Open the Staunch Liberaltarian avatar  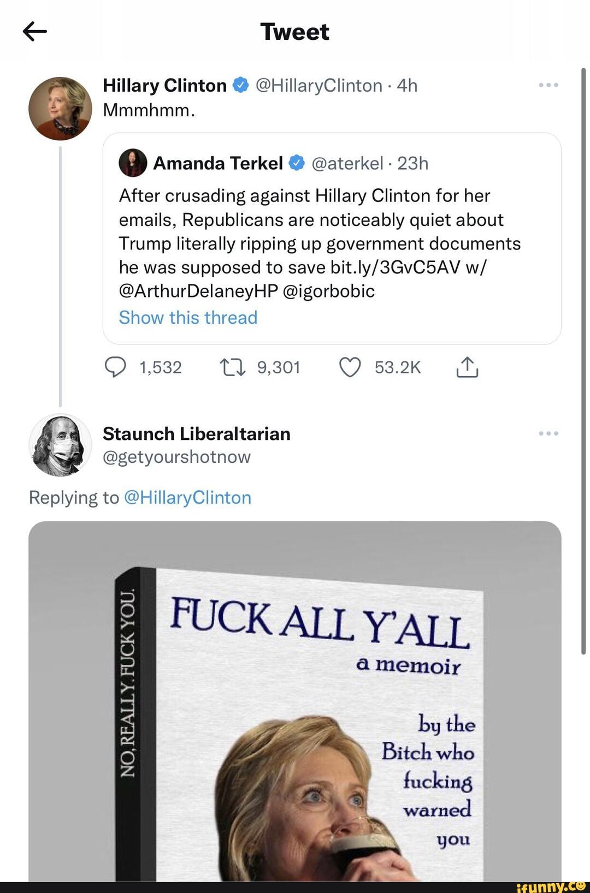[60, 445]
